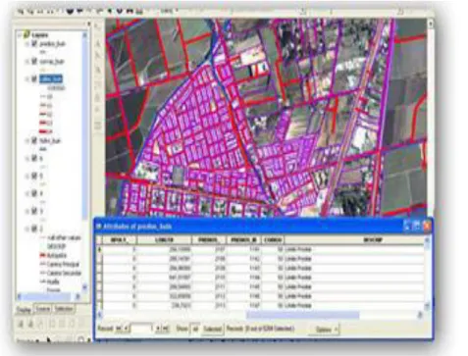Switch to the Selection tab
Screen dimensions: 468x356
[x=64, y=309]
